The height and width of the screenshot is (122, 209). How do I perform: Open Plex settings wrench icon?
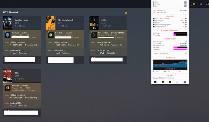click(x=201, y=4)
